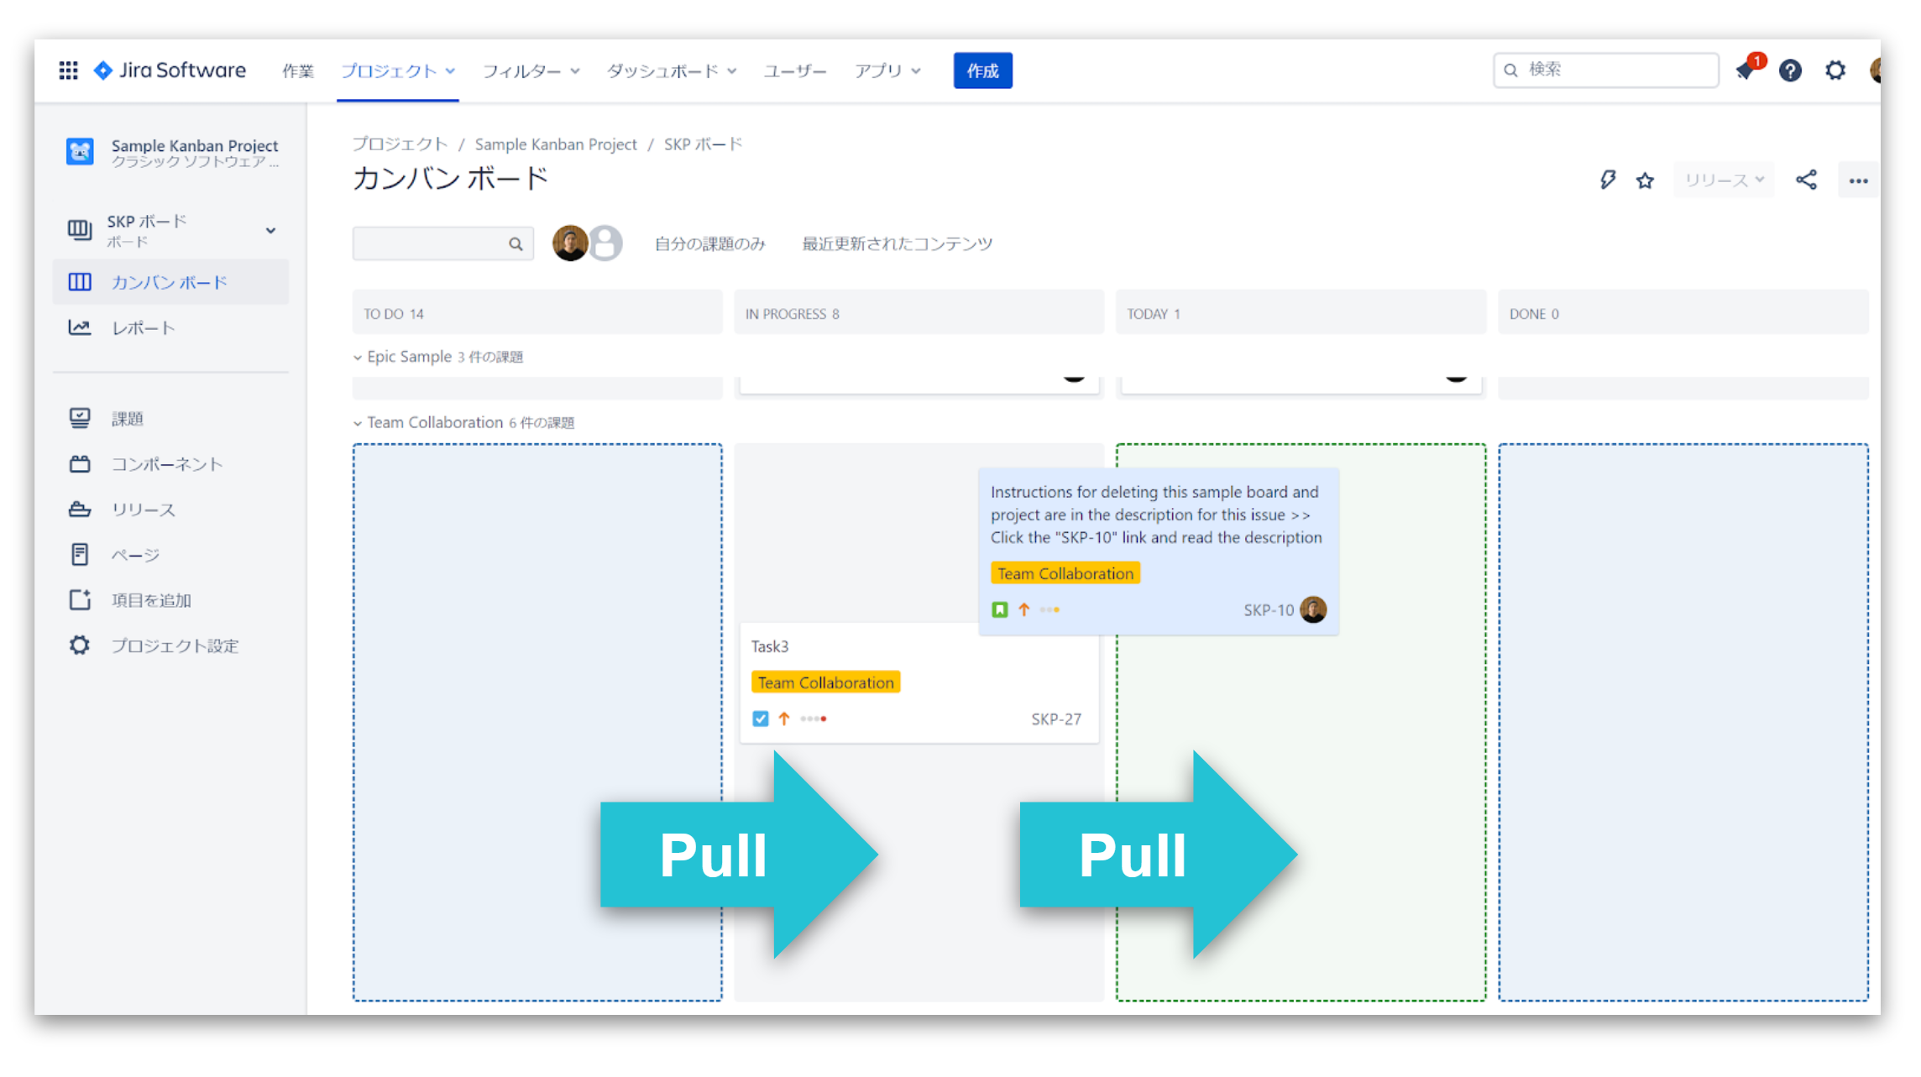Toggle the 自分の課題のみ quick filter
The width and height of the screenshot is (1921, 1077).
(709, 244)
